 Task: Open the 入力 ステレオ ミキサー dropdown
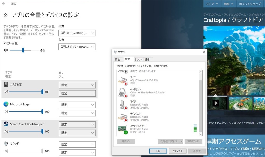77,47
